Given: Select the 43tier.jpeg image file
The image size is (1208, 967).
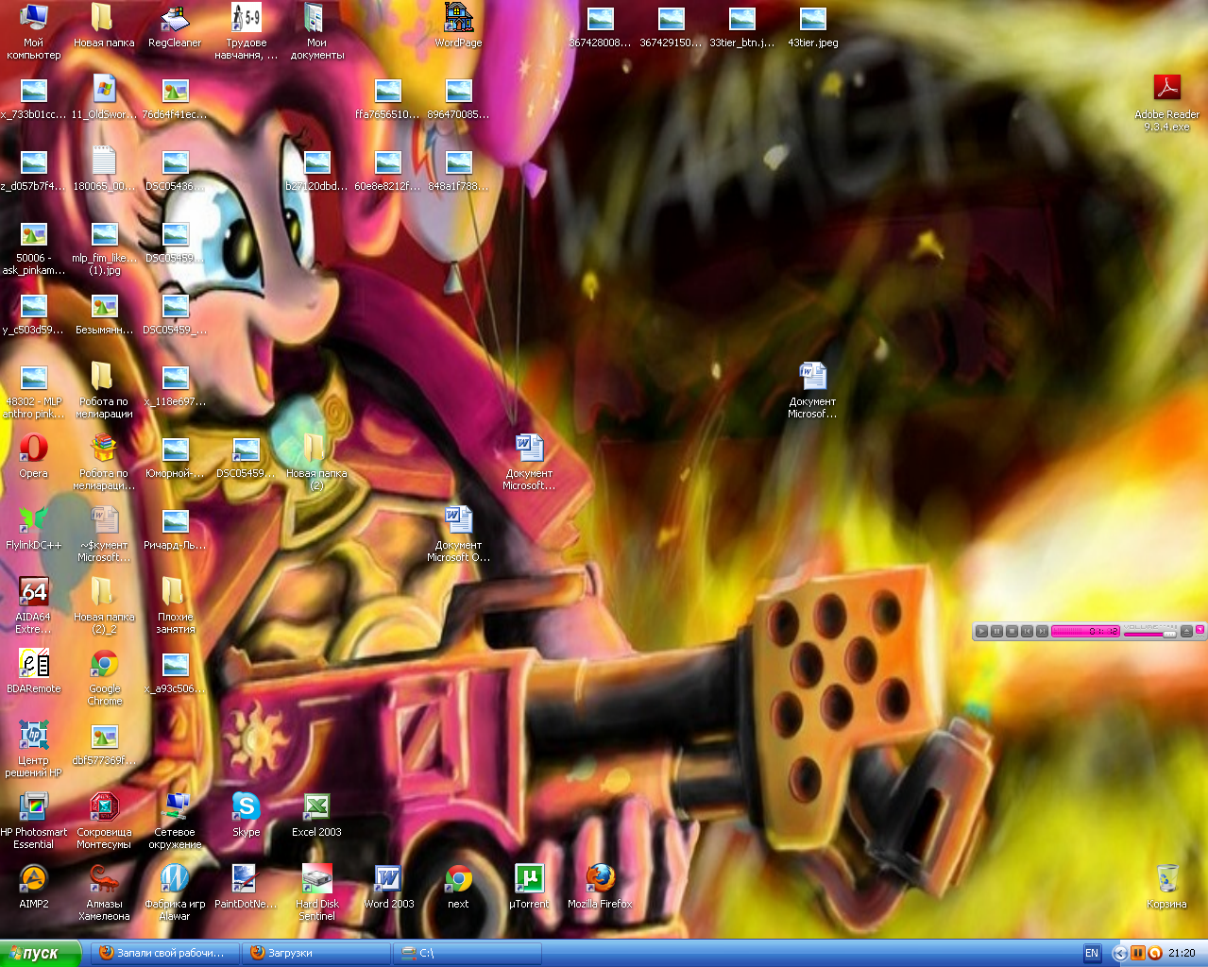Looking at the screenshot, I should 812,26.
